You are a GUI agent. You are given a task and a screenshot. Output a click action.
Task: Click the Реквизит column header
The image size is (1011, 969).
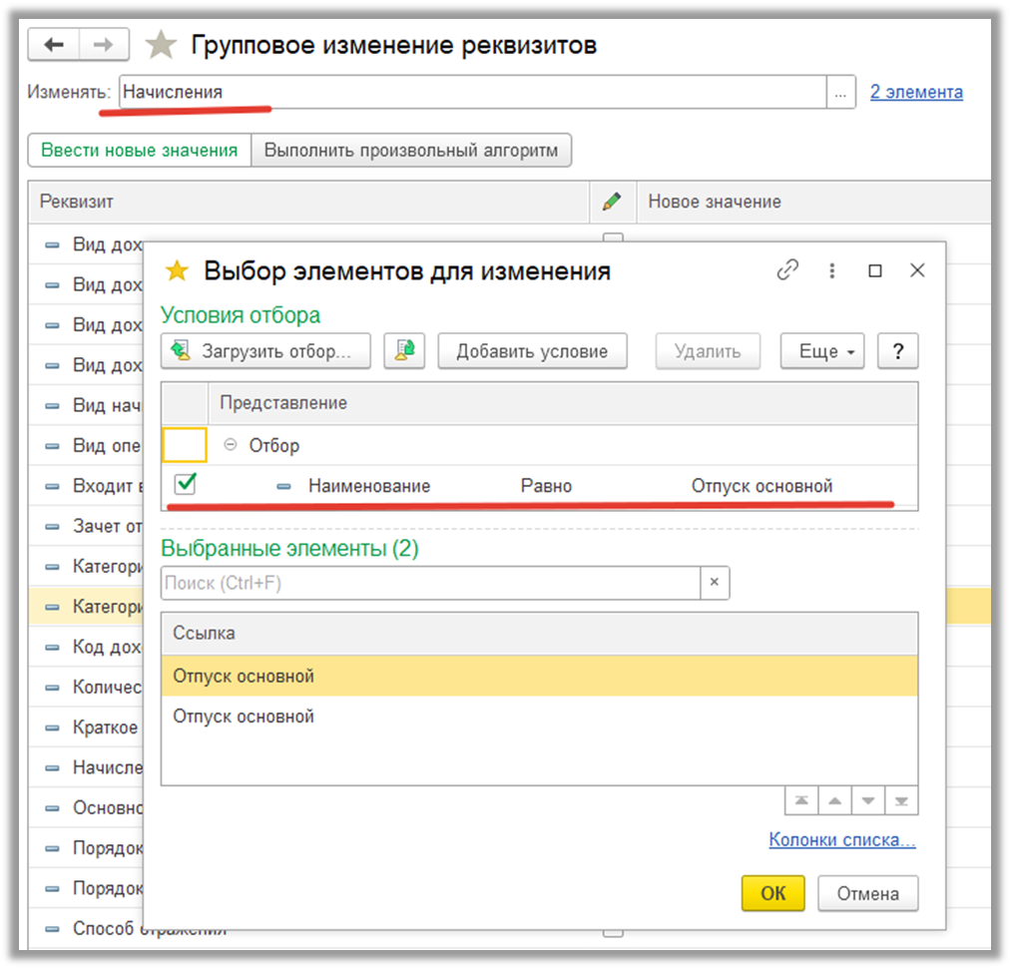pos(308,202)
